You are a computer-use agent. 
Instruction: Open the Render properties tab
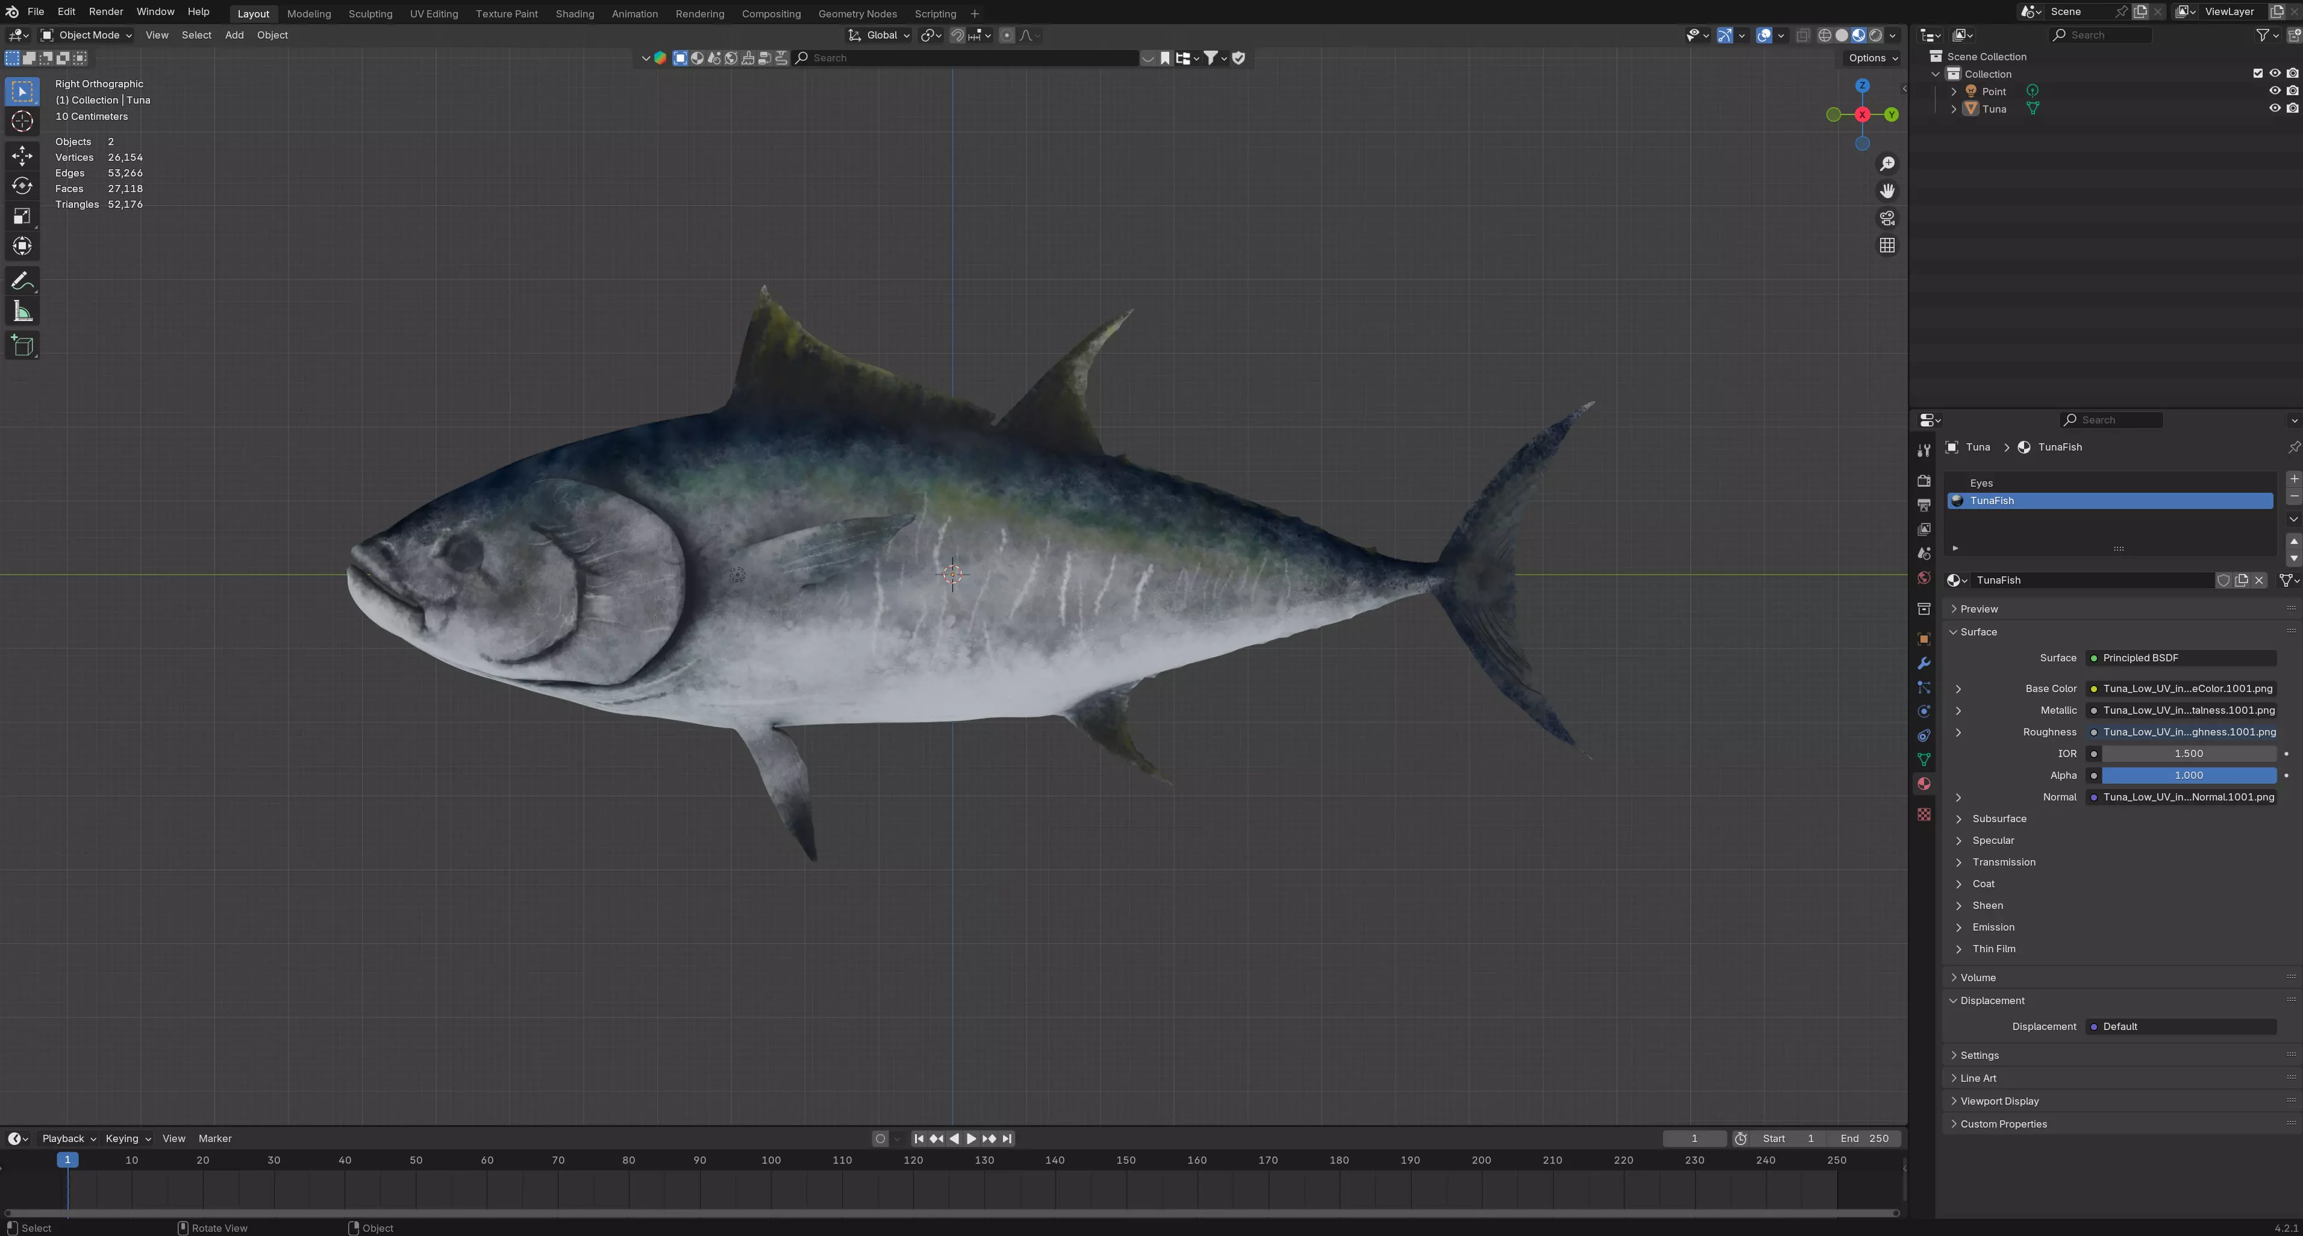pos(1924,481)
